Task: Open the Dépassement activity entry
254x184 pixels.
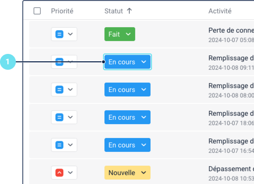Action: click(x=231, y=169)
